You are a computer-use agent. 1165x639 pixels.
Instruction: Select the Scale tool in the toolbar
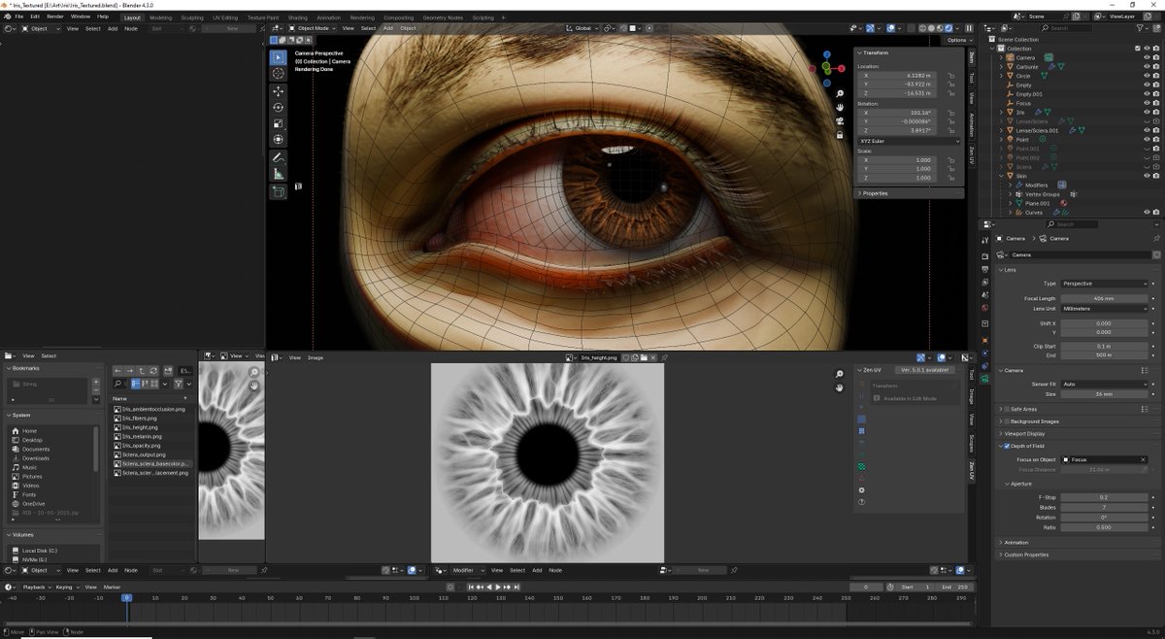(x=279, y=123)
